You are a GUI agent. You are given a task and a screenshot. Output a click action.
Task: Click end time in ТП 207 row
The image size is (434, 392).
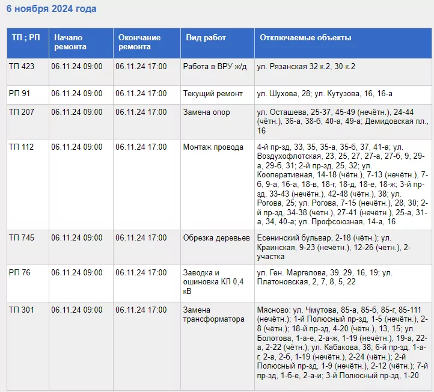(141, 112)
